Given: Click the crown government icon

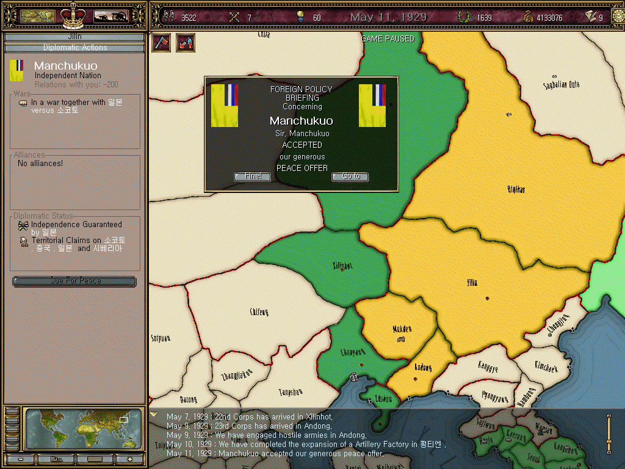Looking at the screenshot, I should 73,15.
